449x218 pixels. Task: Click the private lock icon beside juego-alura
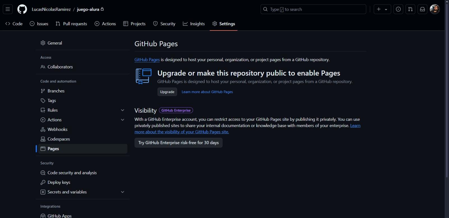pyautogui.click(x=102, y=9)
